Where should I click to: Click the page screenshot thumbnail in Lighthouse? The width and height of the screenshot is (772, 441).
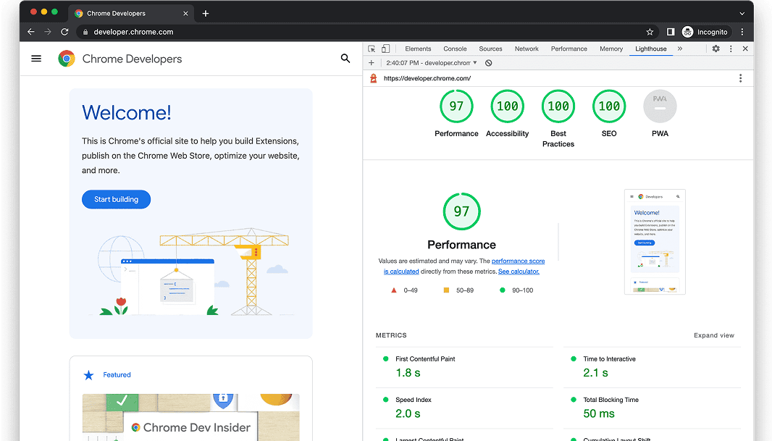[x=655, y=242]
